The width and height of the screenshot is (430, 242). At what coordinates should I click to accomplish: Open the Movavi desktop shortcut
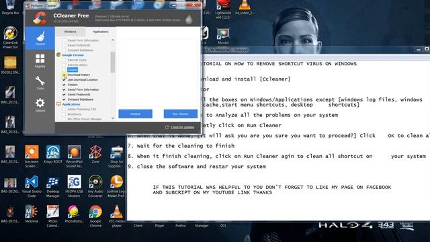tap(223, 36)
